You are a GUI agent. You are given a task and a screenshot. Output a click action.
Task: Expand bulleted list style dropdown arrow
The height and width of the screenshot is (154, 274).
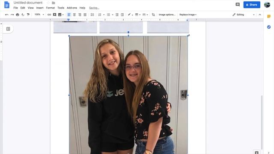coord(113,15)
